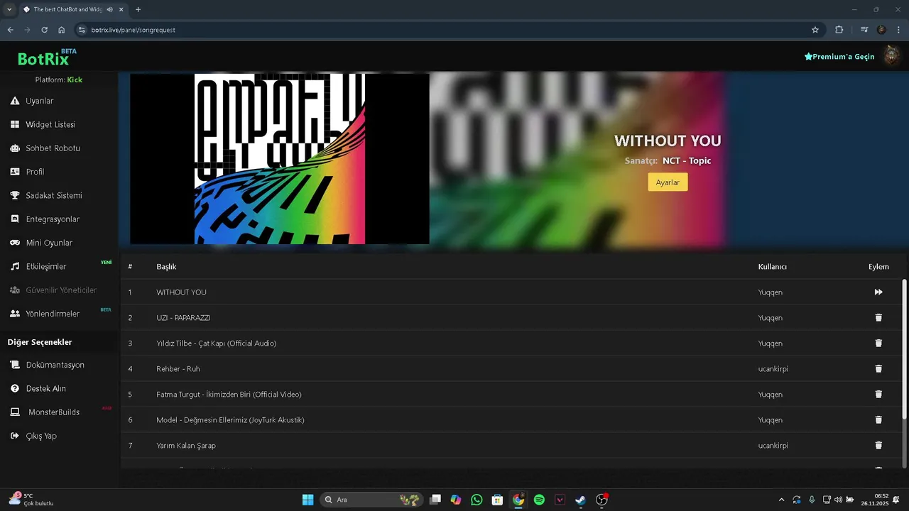The width and height of the screenshot is (909, 511).
Task: Open the Chrome three-dot menu
Action: pos(899,30)
